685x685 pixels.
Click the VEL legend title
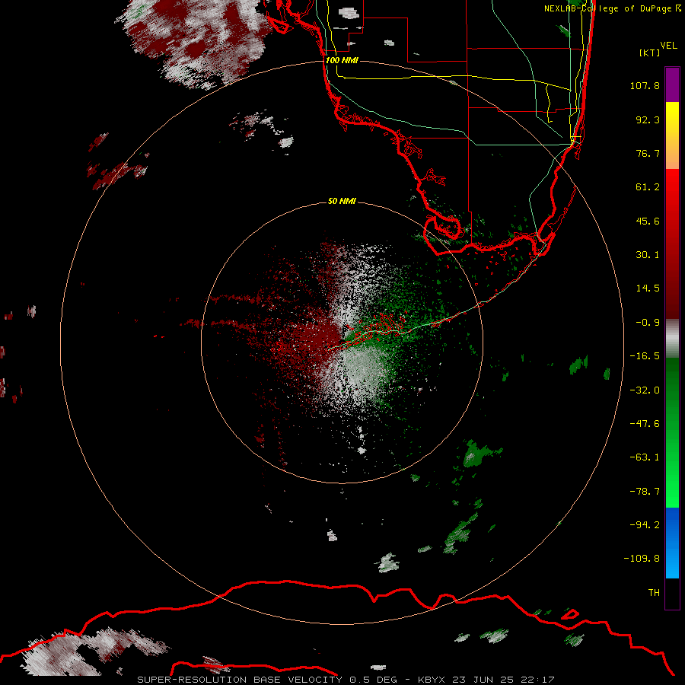point(668,46)
